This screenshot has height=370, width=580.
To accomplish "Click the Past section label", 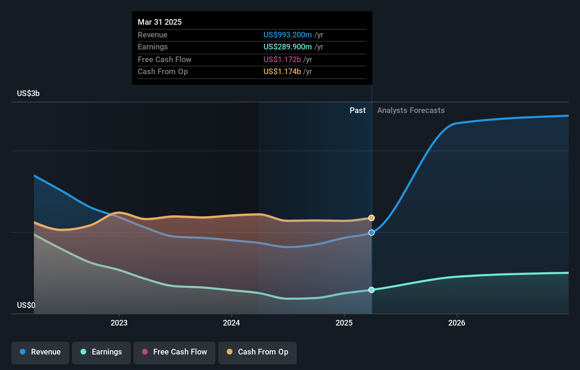I will pyautogui.click(x=357, y=111).
